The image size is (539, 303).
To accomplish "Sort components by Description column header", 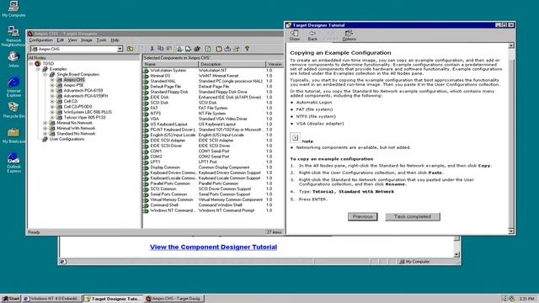I will click(232, 64).
